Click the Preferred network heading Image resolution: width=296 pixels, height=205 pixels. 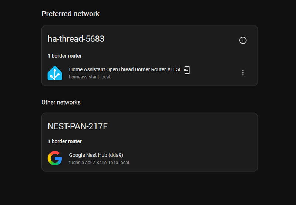(70, 14)
